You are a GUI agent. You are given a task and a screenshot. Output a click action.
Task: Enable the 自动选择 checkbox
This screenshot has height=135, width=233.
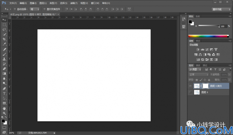15,9
